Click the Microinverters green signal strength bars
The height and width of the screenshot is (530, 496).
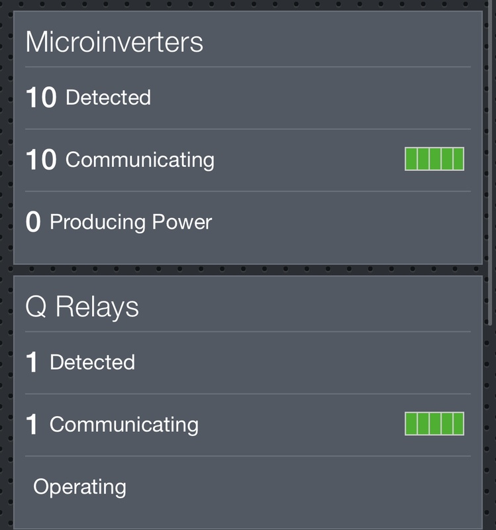(434, 160)
